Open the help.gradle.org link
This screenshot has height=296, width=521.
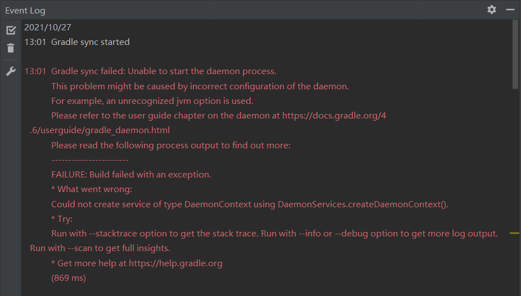pyautogui.click(x=175, y=263)
